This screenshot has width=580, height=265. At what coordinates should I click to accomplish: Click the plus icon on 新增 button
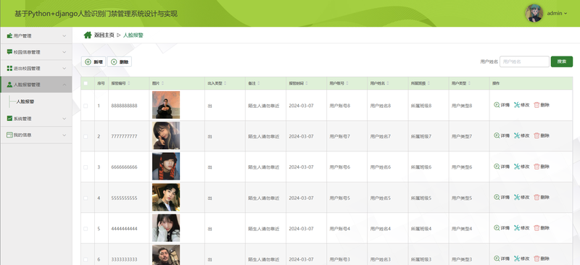(88, 62)
